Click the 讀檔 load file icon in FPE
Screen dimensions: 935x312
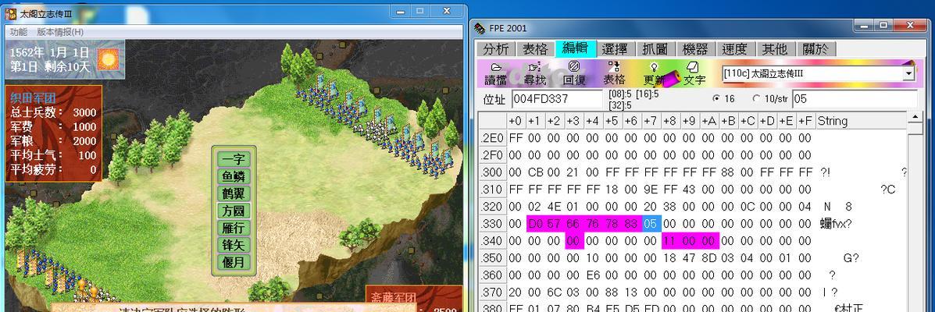click(x=495, y=73)
